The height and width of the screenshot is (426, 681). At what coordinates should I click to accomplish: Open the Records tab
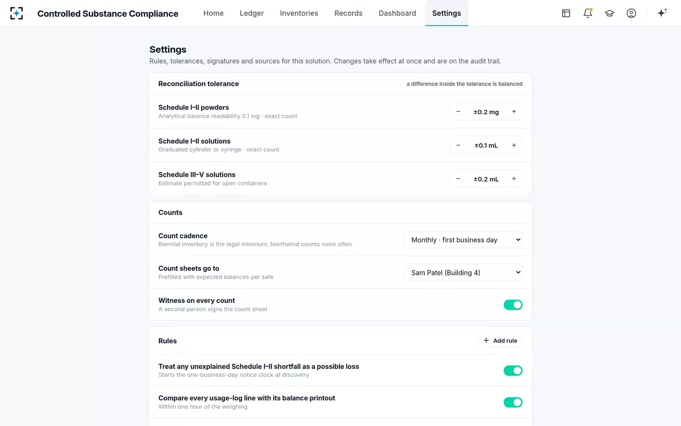pos(349,13)
